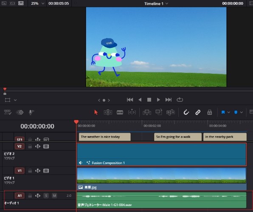Image resolution: width=253 pixels, height=212 pixels.
Task: Click the timeline playhead handle
Action: [x=76, y=122]
